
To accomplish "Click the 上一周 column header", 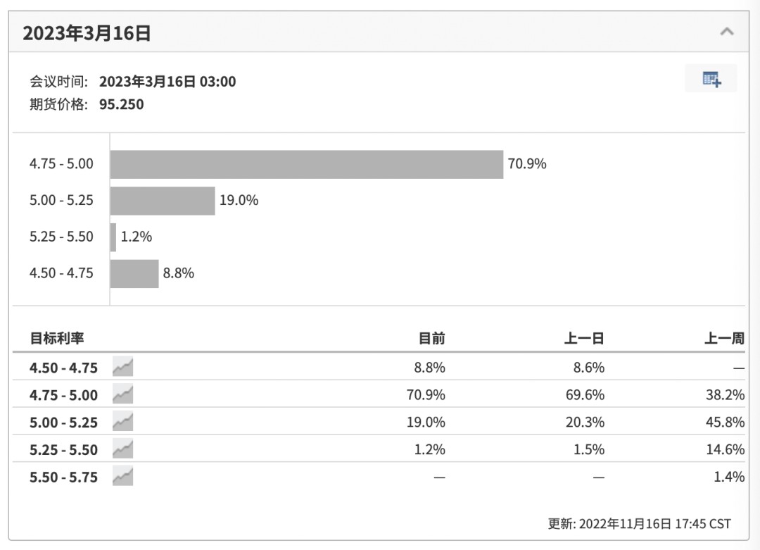I will coord(724,338).
